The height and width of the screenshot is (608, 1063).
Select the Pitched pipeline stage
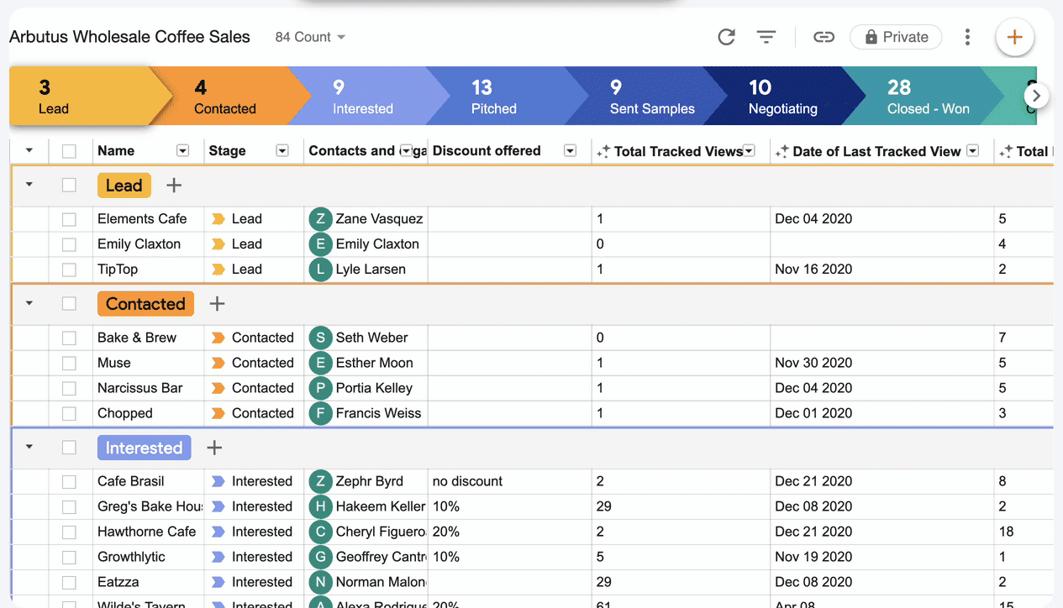tap(493, 97)
